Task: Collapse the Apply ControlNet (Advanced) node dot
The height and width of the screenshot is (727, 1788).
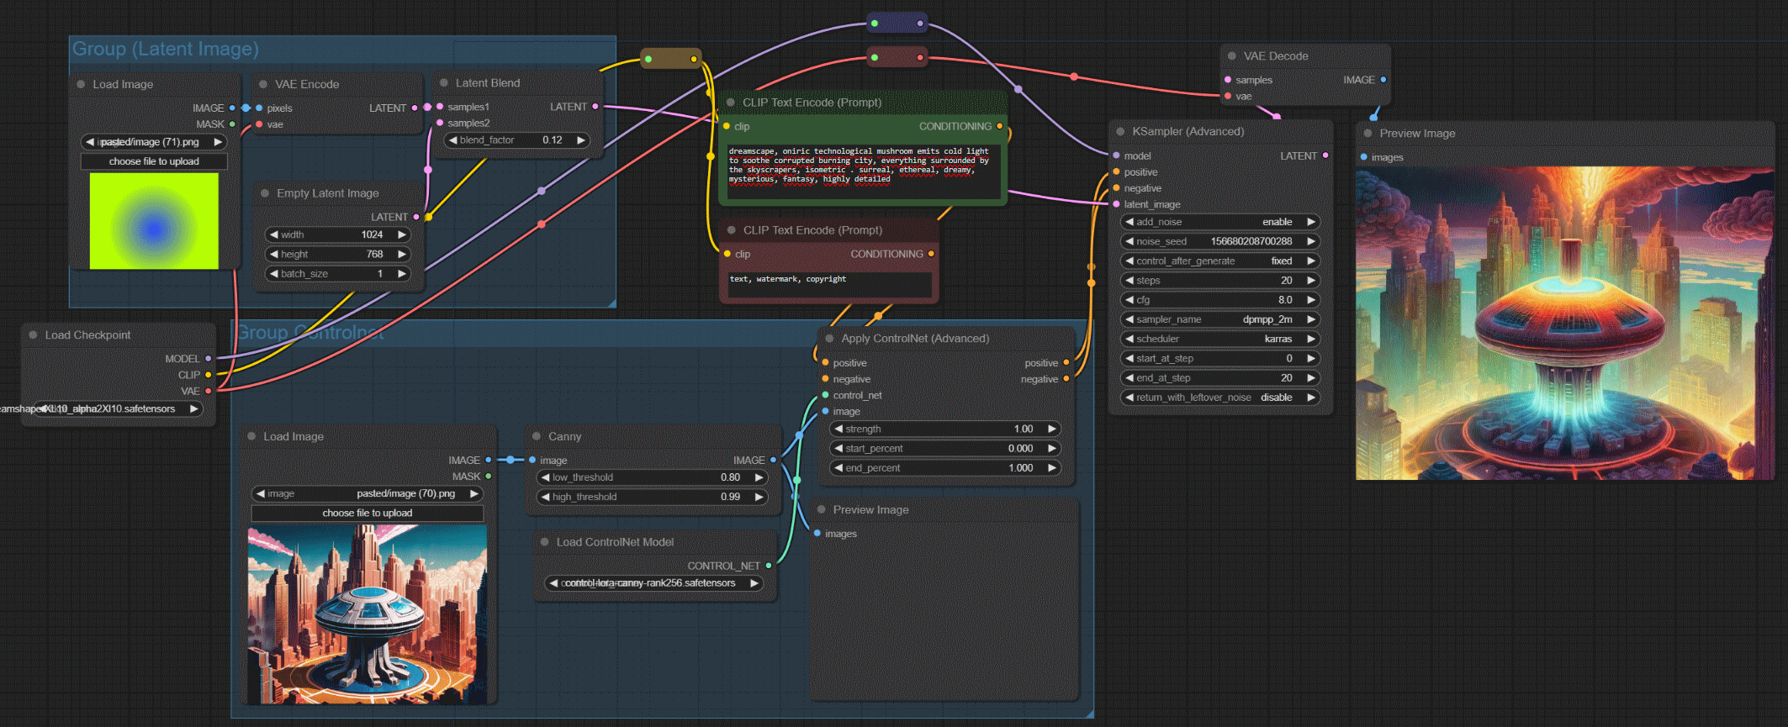Action: tap(829, 339)
